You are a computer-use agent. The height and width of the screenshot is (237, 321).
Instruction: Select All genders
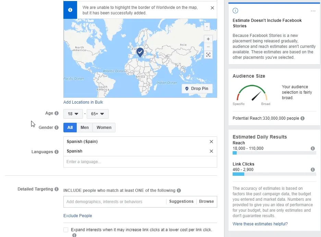tap(70, 128)
